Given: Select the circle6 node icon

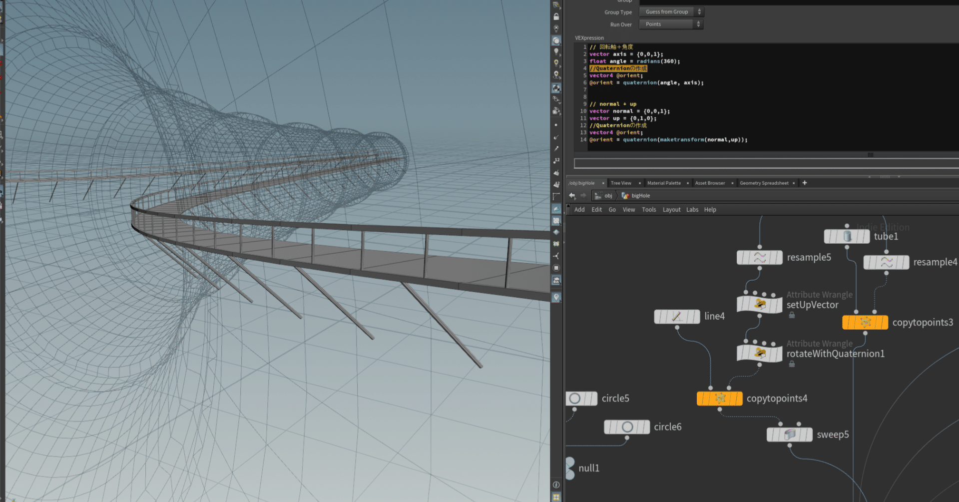Looking at the screenshot, I should coord(627,427).
